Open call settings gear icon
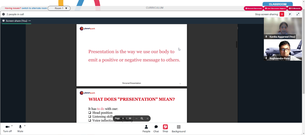The width and height of the screenshot is (305, 135). point(3,14)
